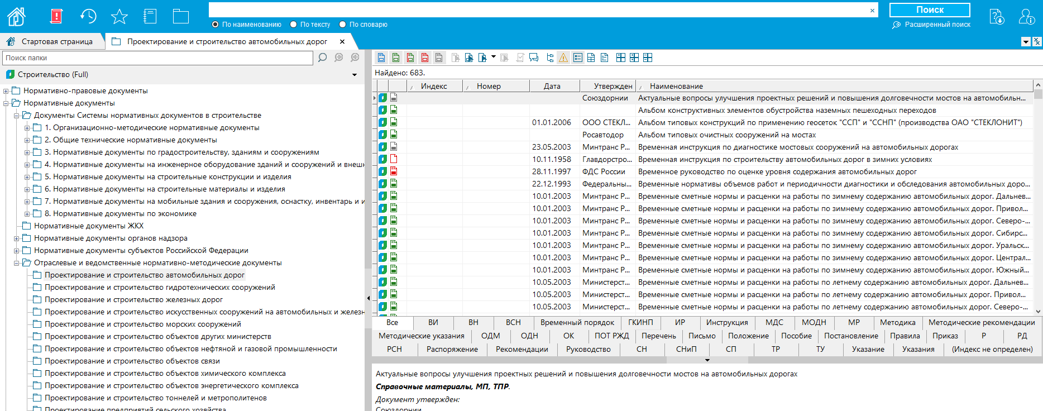Select 'По наименованию' search option
Screen dimensions: 1043x411
[216, 25]
